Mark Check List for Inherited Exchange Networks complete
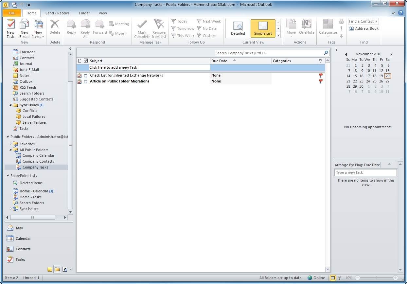The image size is (407, 284). point(86,76)
